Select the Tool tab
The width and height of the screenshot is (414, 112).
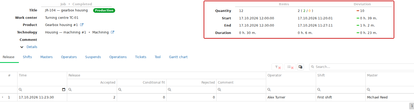(158, 57)
